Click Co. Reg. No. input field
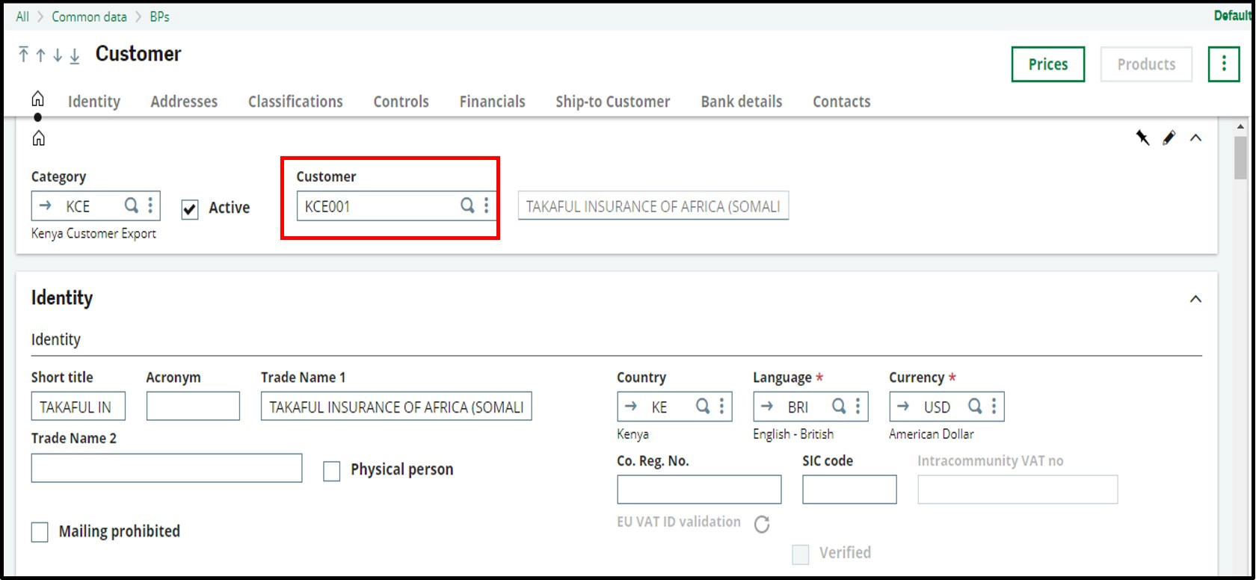Screen dimensions: 1256x580 coord(699,490)
